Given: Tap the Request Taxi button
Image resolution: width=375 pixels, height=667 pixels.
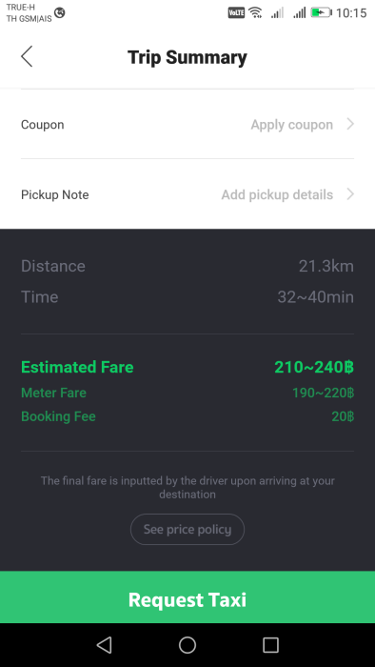Looking at the screenshot, I should click(187, 597).
